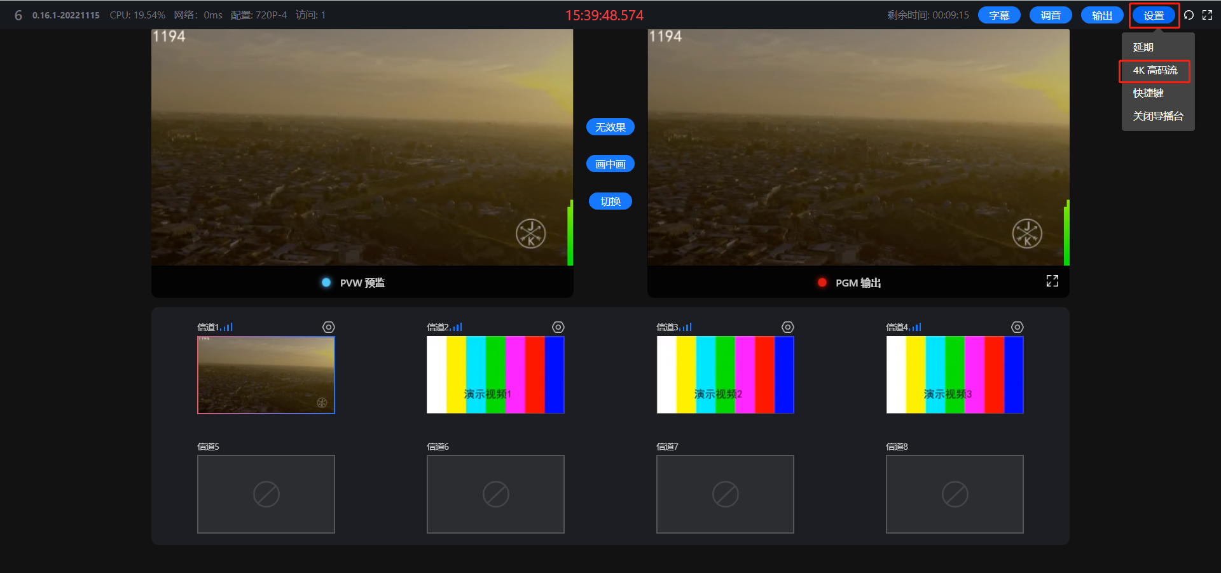Click the fullscreen icon in top-right corner

1207,15
